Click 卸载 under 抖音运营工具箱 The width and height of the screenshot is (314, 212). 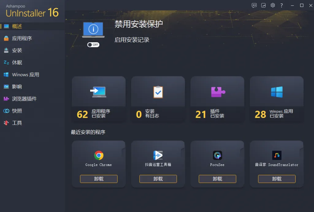coord(158,179)
